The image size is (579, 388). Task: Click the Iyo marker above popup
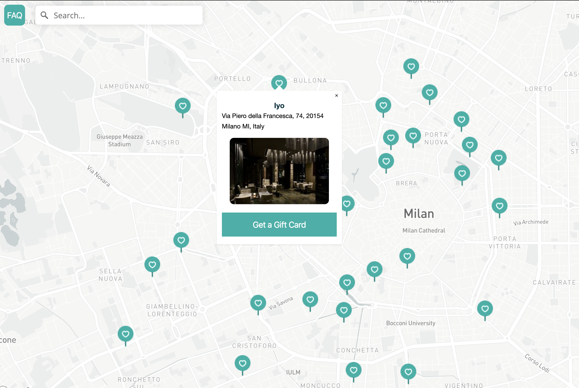(279, 83)
